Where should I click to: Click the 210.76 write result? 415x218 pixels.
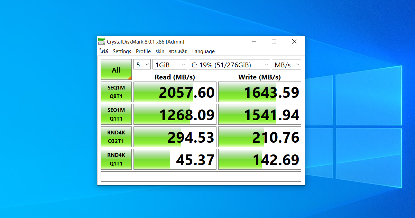(x=260, y=137)
